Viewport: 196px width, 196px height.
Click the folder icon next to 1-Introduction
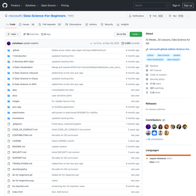pos(9,56)
